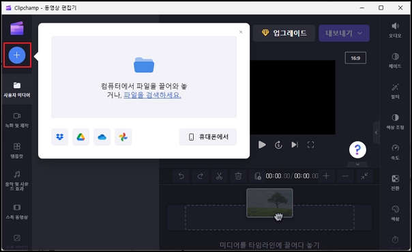Skip forward five seconds in preview
This screenshot has width=412, height=252.
point(278,145)
